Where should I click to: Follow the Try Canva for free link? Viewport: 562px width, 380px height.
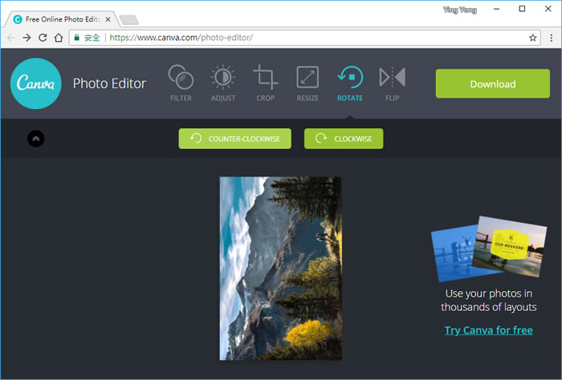pyautogui.click(x=488, y=330)
